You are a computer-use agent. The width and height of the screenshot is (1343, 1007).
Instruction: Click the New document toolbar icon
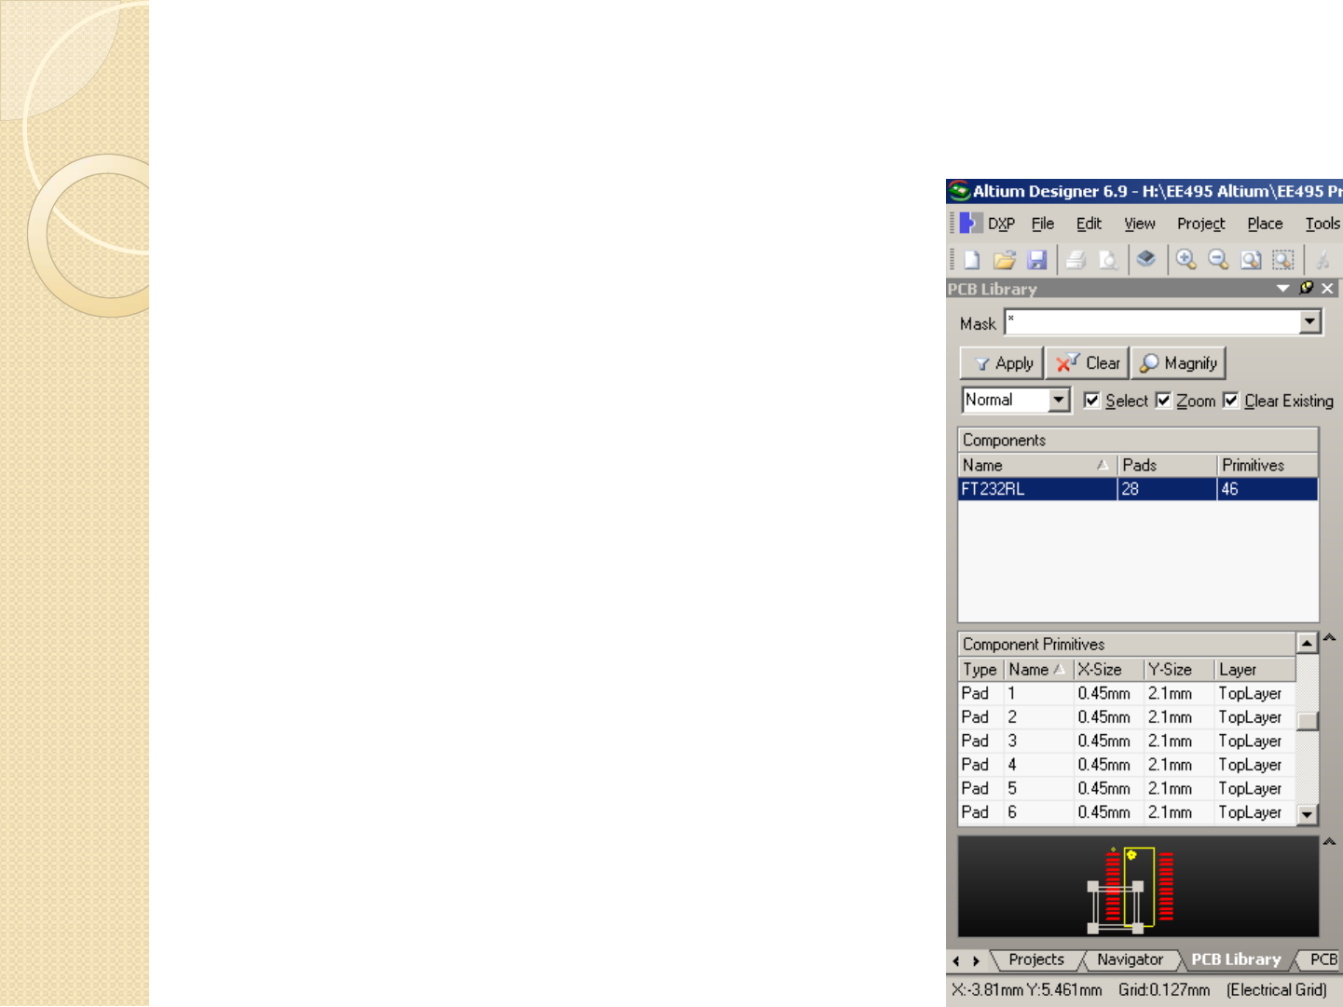point(972,260)
